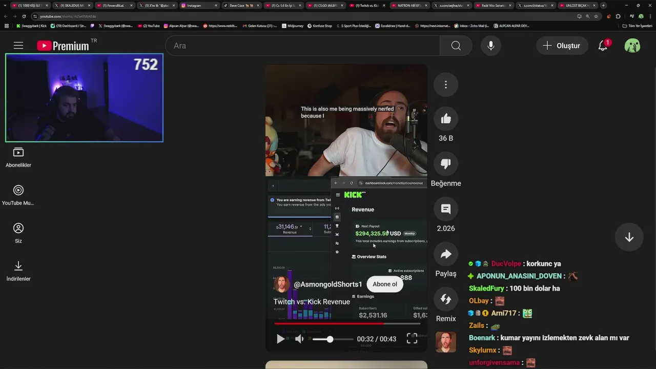Image resolution: width=656 pixels, height=369 pixels.
Task: Click the Twitch vs. Kick Revenue title
Action: [x=312, y=302]
